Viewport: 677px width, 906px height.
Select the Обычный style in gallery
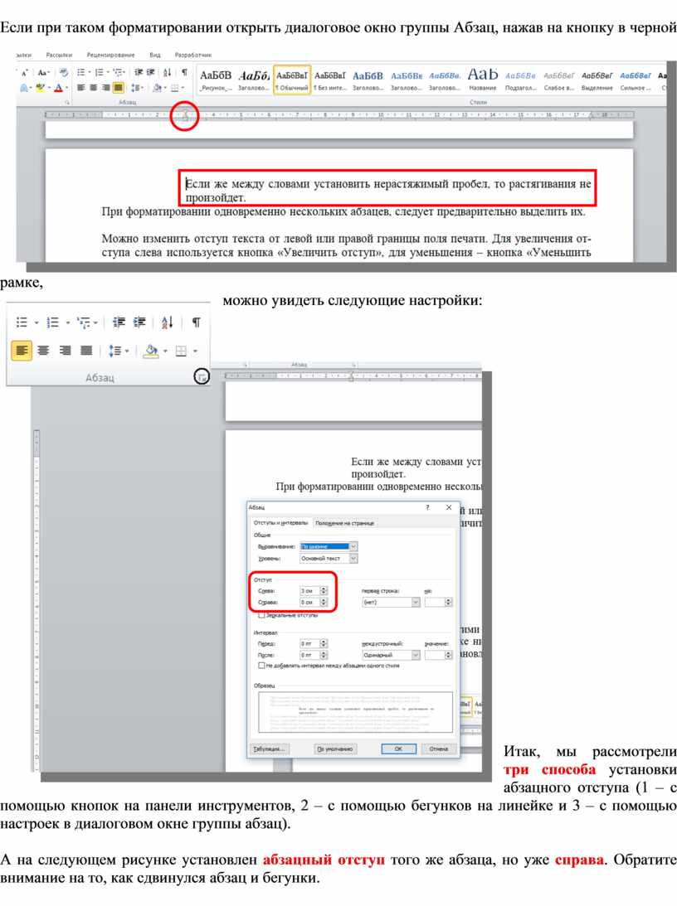293,80
